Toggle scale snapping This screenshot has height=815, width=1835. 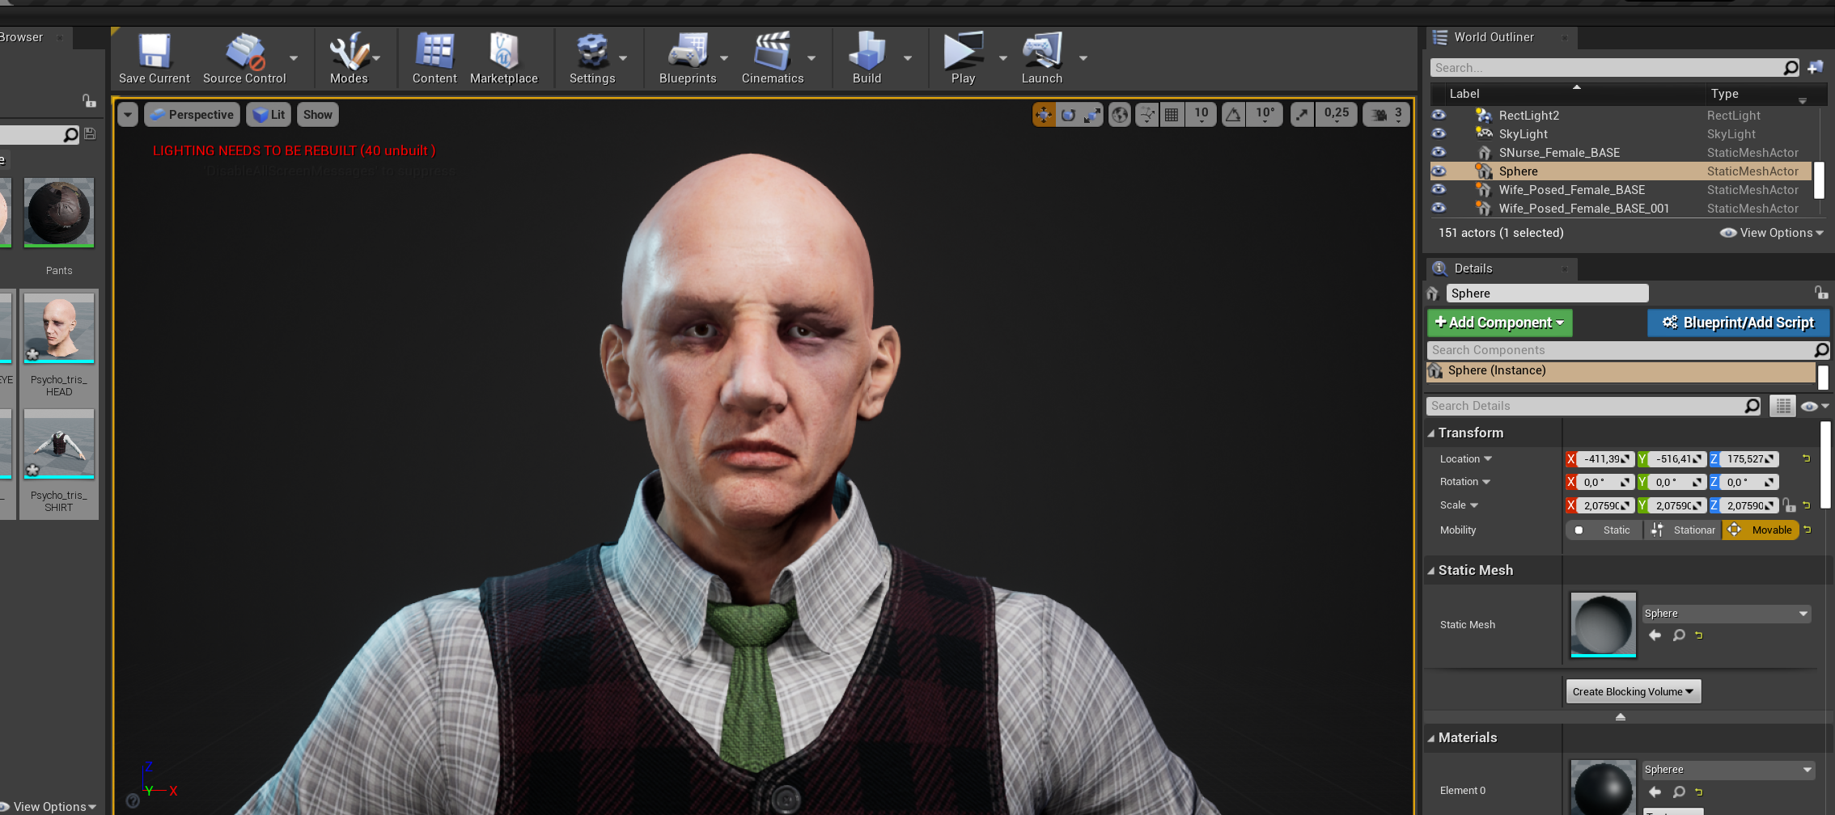1302,115
